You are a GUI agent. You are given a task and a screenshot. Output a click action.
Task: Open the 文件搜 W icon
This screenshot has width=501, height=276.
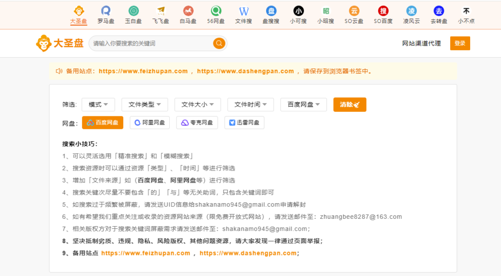[244, 11]
